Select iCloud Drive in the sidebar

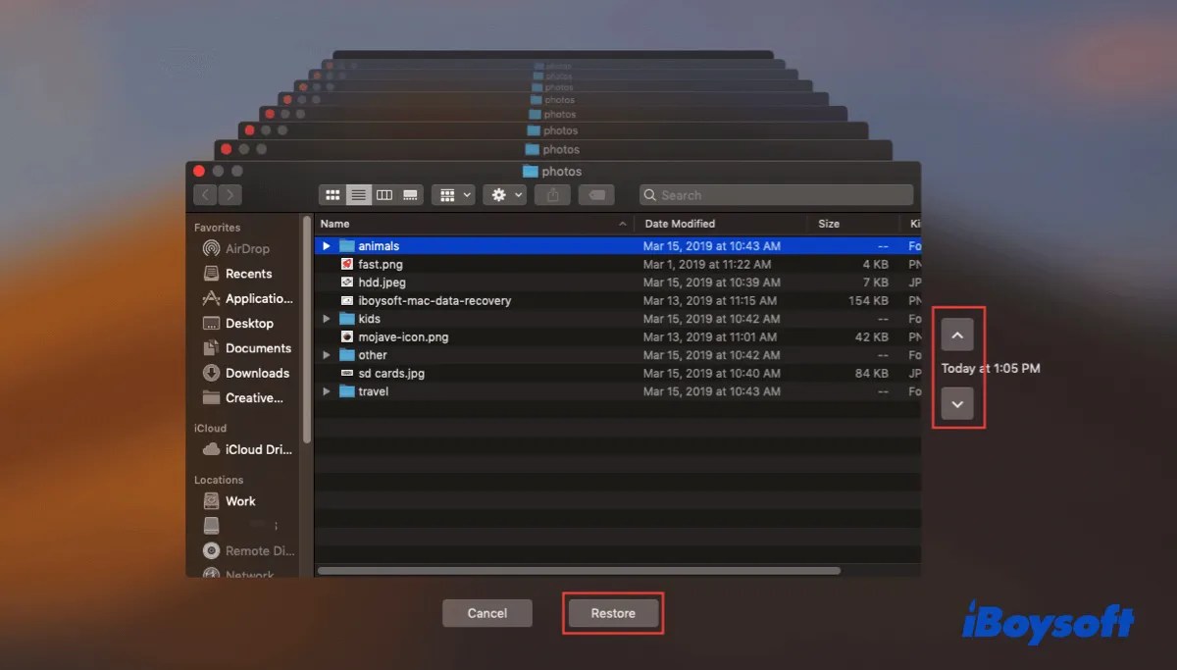pos(255,449)
